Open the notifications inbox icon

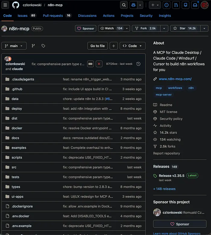[195, 5]
